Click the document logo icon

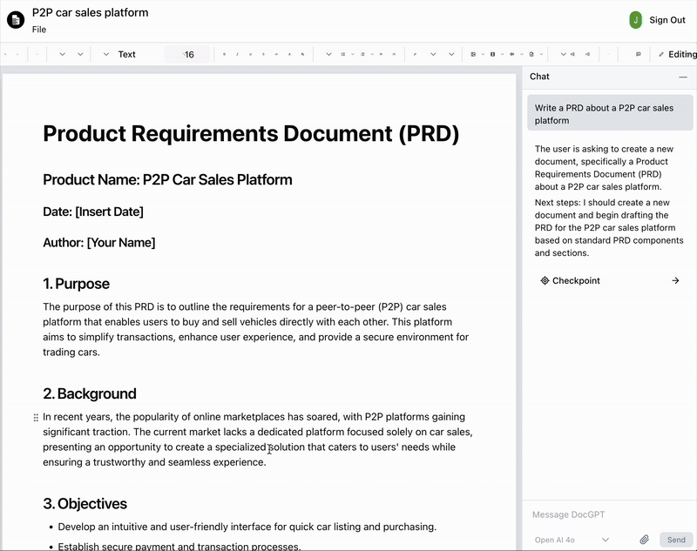click(16, 20)
